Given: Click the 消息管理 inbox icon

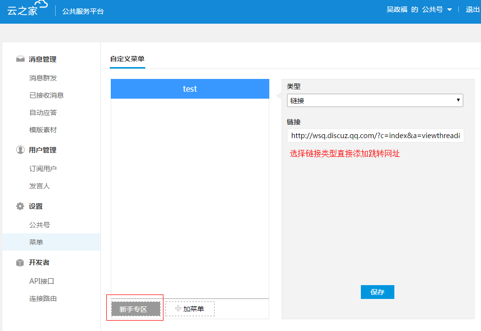Looking at the screenshot, I should point(20,59).
